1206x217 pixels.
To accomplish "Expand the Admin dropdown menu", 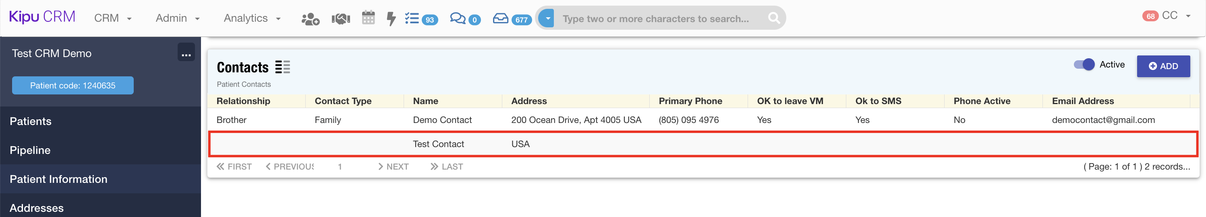I will click(x=177, y=18).
